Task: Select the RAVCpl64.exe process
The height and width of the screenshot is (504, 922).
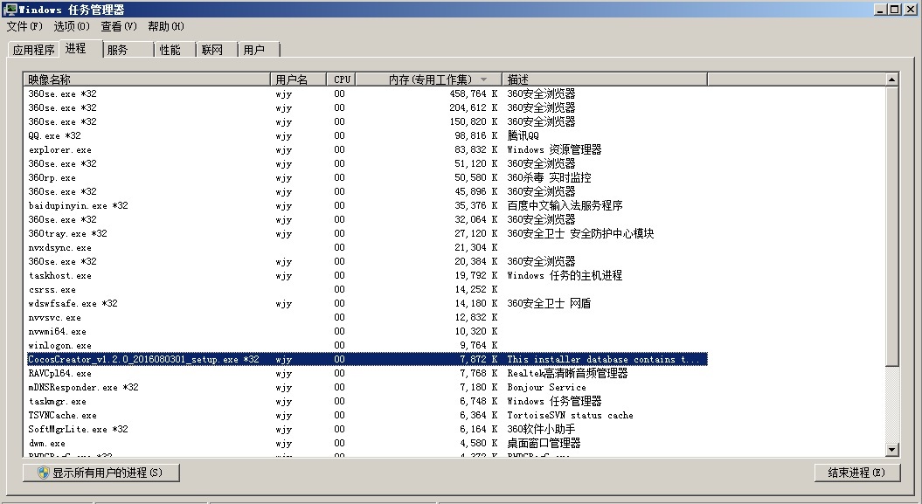Action: (x=367, y=374)
